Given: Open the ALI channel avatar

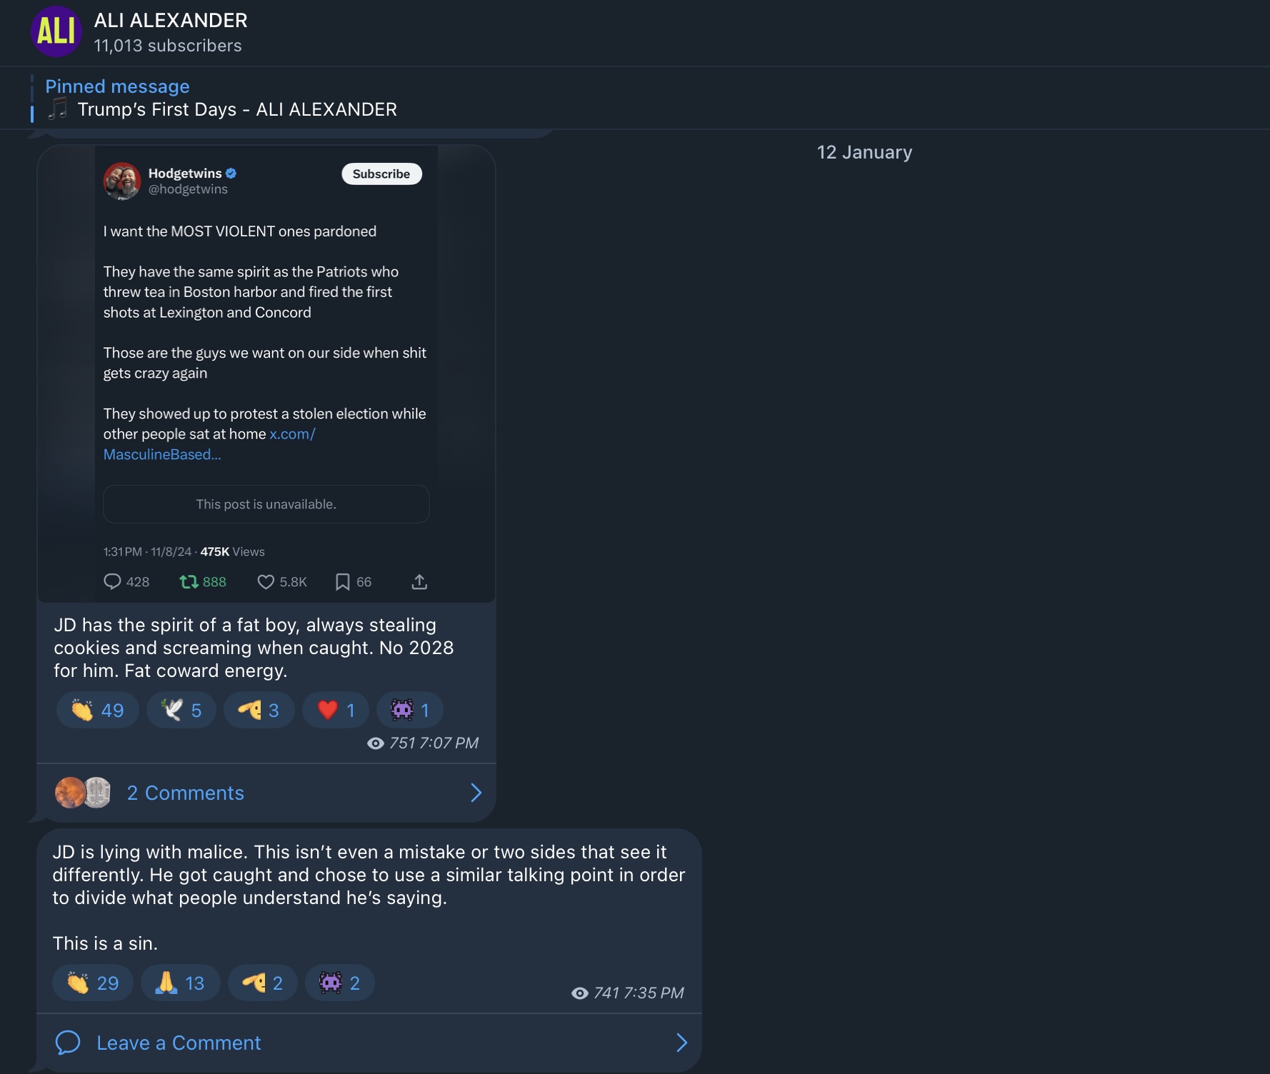Looking at the screenshot, I should click(56, 31).
